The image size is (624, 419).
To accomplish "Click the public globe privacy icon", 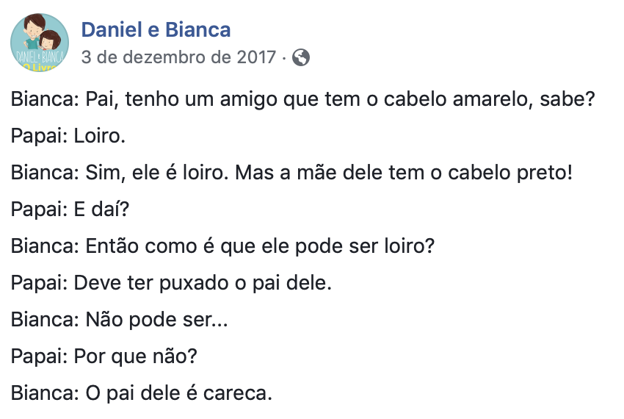I will 301,57.
